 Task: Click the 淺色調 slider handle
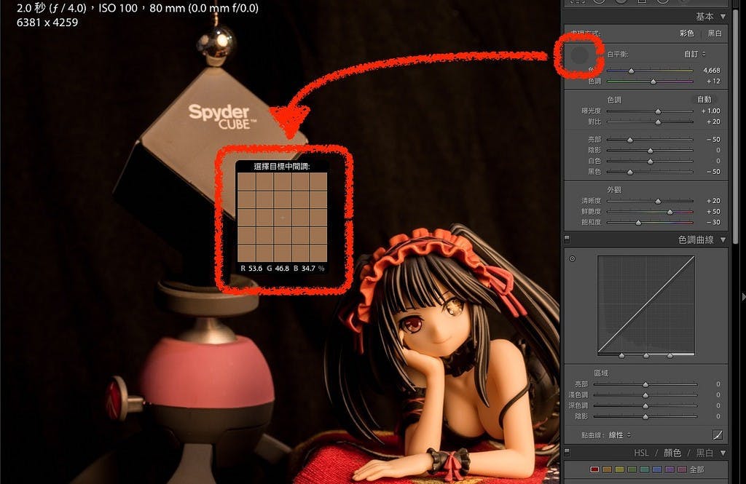[x=645, y=395]
